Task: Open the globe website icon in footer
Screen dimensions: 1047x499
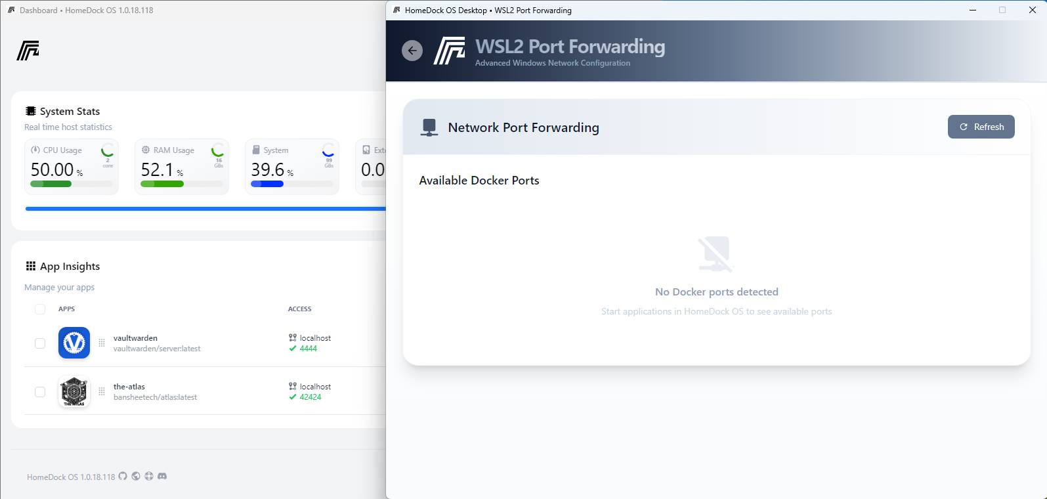Action: tap(136, 476)
